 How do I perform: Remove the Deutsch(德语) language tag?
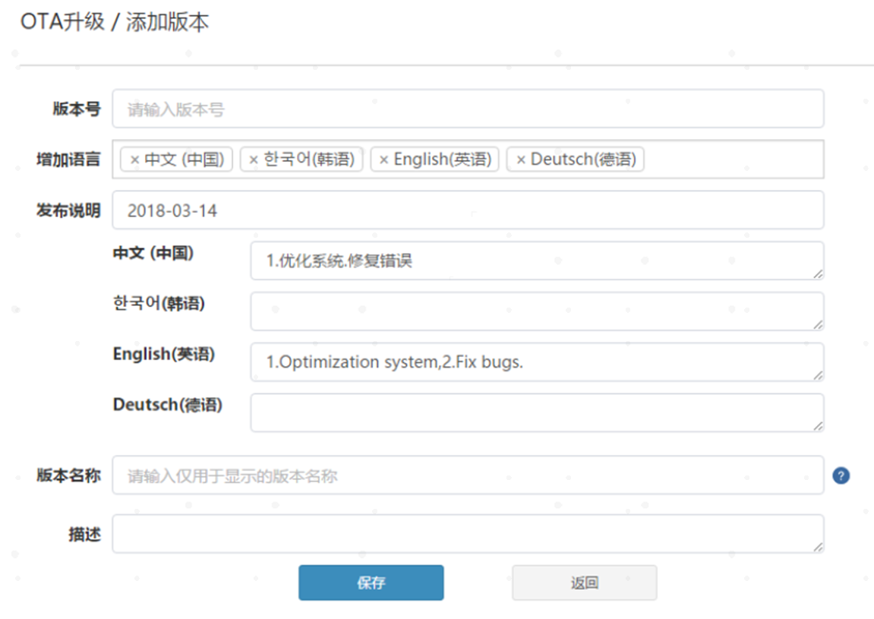coord(519,159)
